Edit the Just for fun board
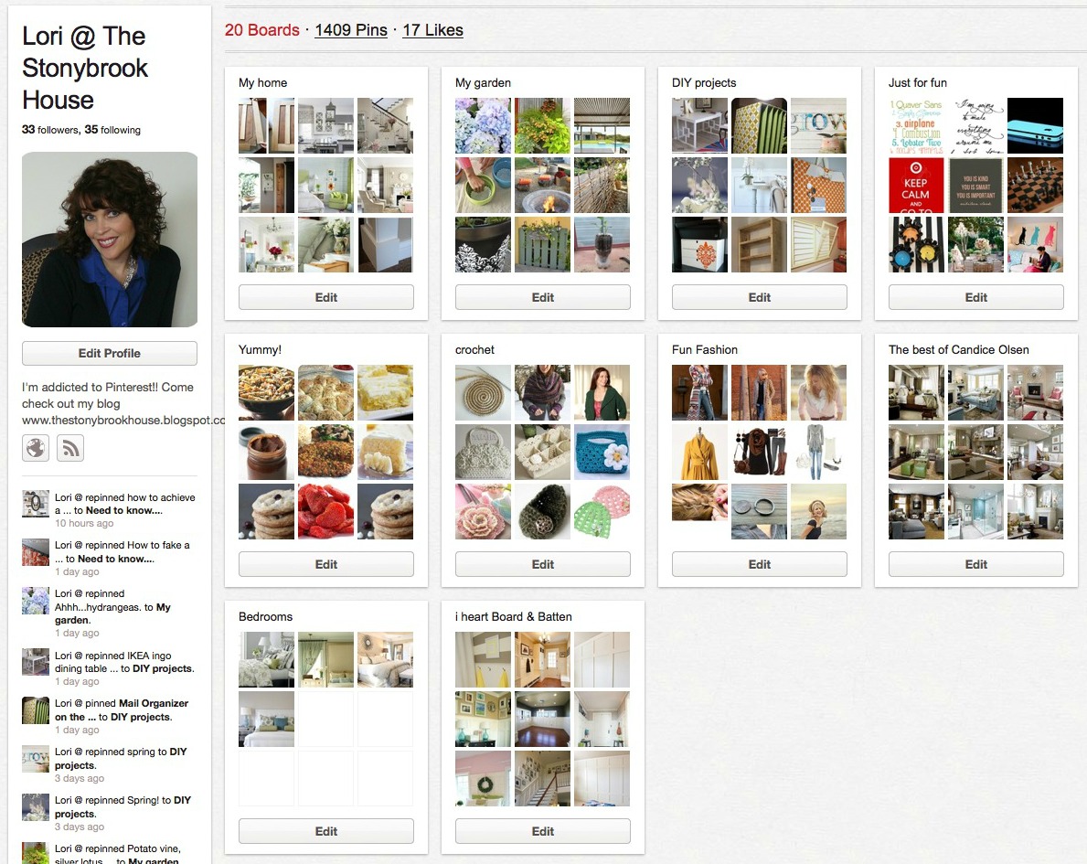 [976, 297]
